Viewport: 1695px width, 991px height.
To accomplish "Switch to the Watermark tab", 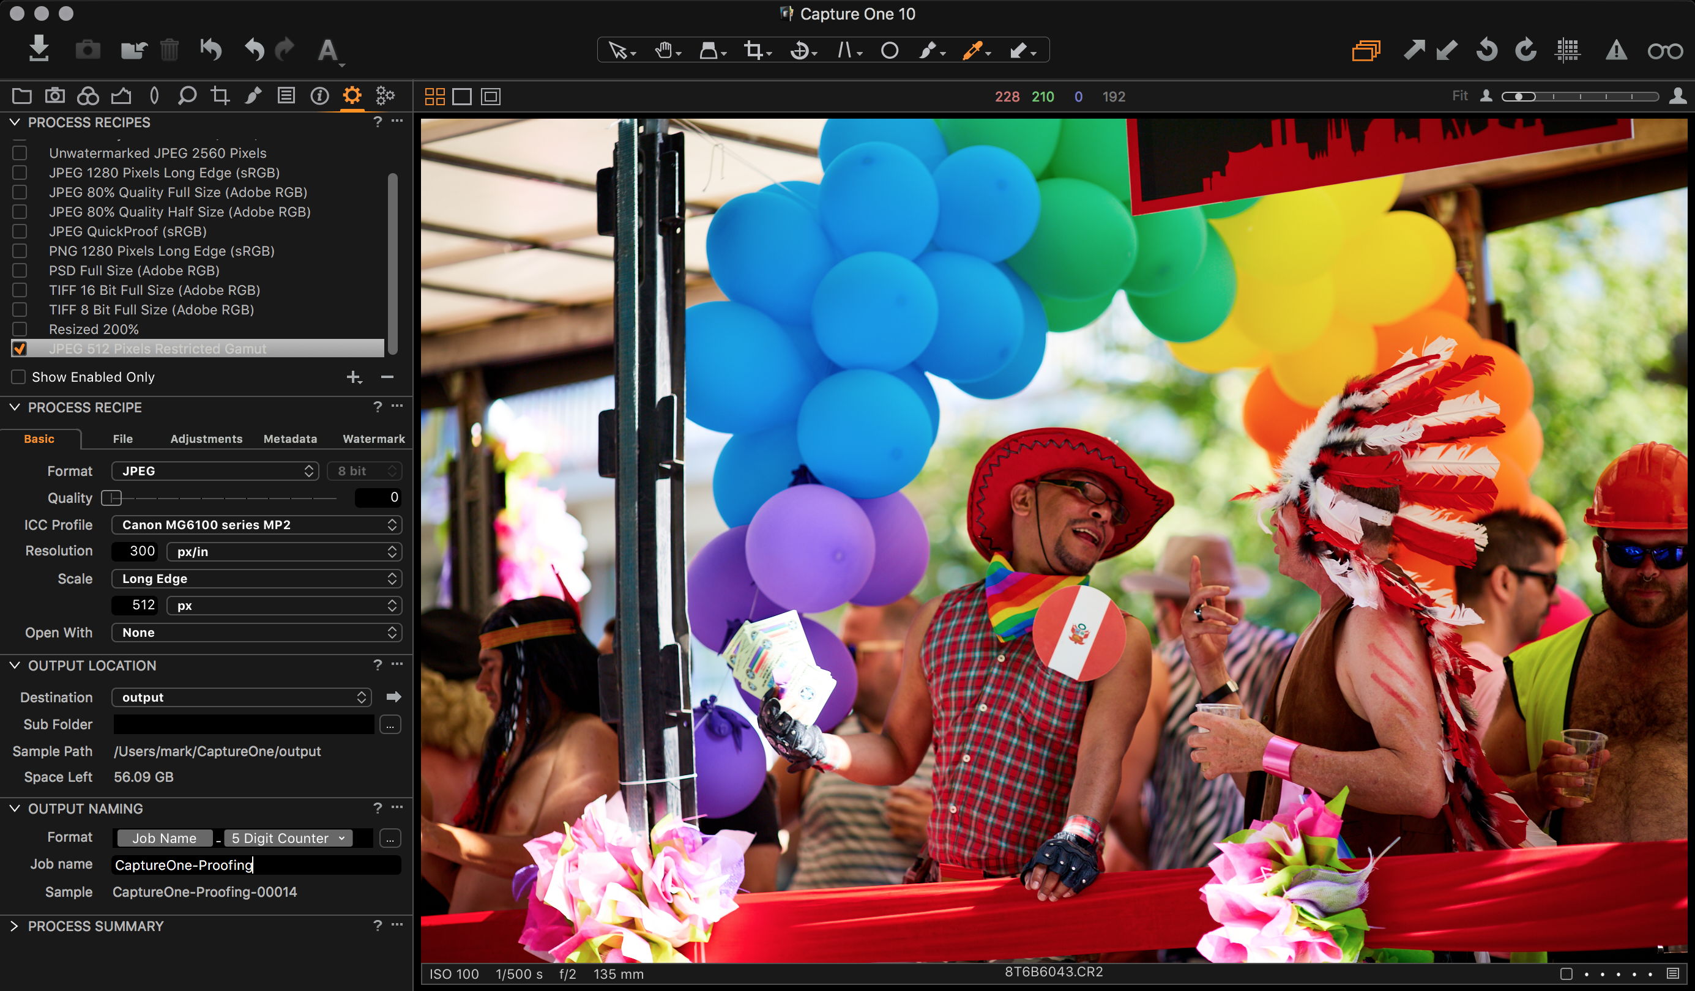I will (x=373, y=439).
